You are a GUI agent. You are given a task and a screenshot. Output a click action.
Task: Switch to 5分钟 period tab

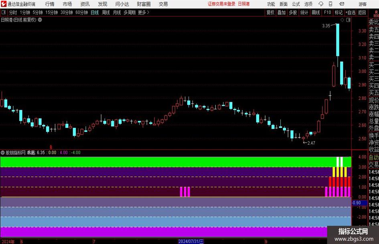(38, 12)
